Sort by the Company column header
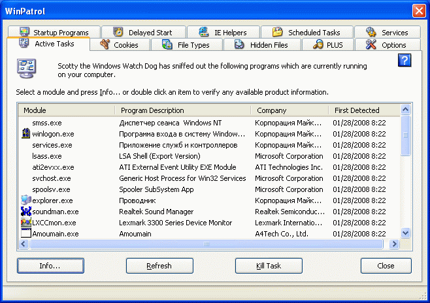Viewport: 430px width, 303px height. pos(289,110)
